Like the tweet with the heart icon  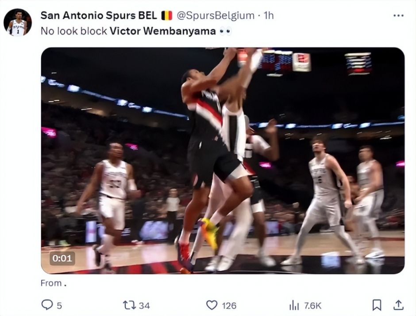tap(212, 305)
